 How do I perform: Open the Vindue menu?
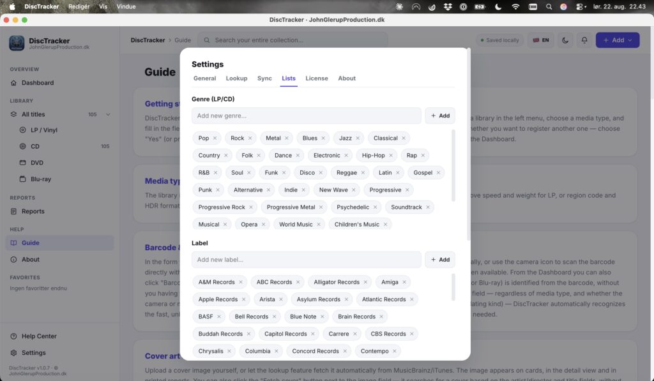click(126, 6)
